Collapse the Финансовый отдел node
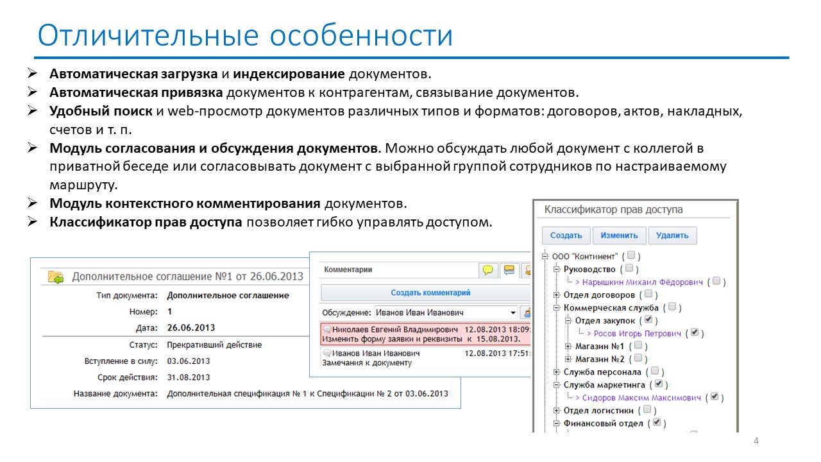 (557, 423)
